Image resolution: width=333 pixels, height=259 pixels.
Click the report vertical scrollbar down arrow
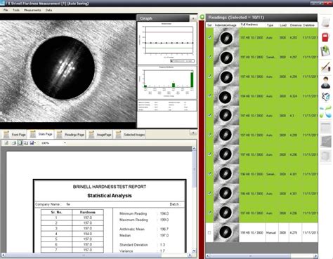tap(194, 251)
